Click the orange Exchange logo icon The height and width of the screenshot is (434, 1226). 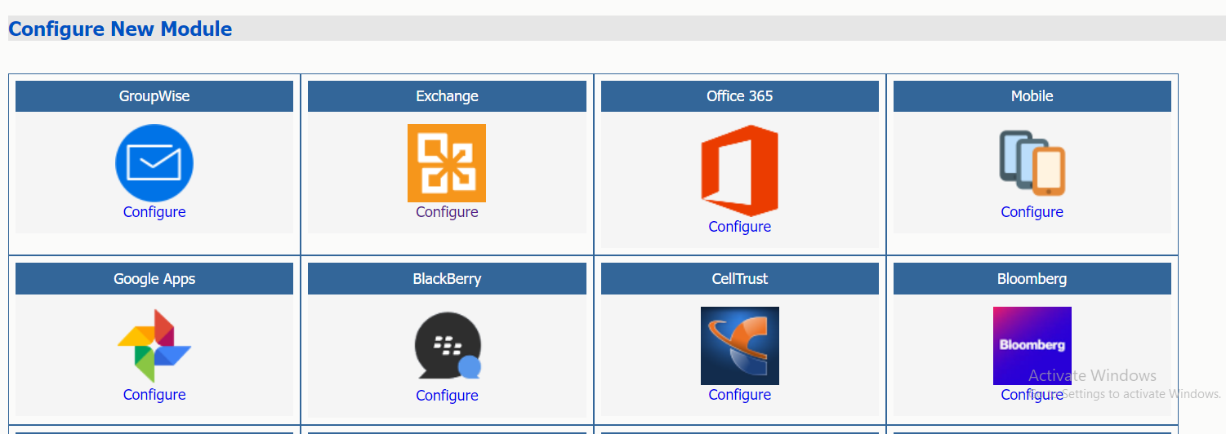click(447, 163)
